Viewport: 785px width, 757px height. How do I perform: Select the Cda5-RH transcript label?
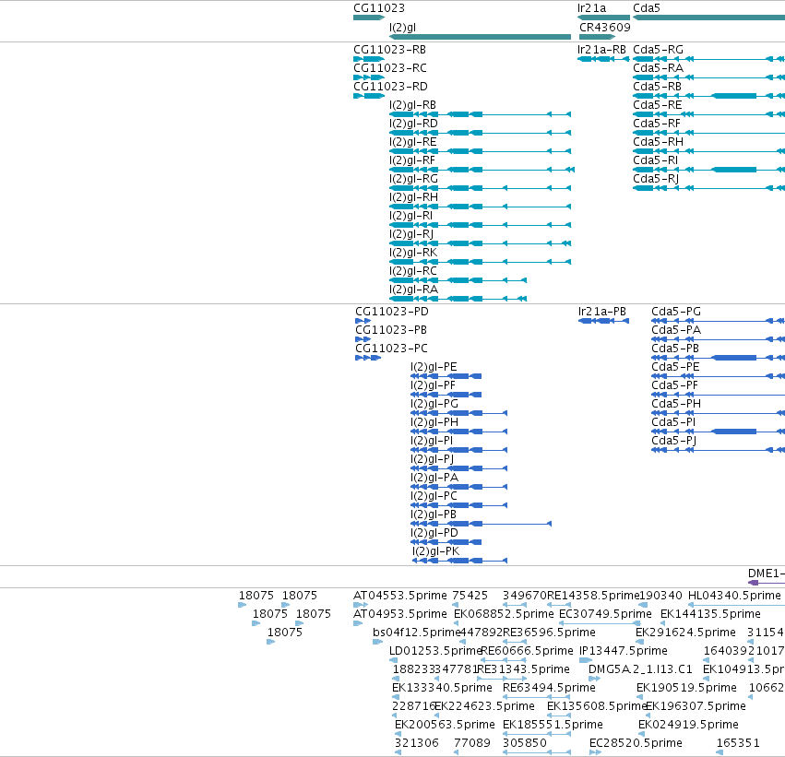(x=658, y=142)
